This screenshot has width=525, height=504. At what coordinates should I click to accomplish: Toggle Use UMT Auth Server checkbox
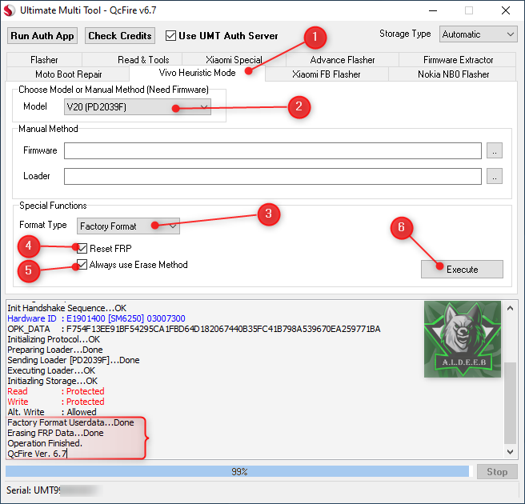pos(170,36)
